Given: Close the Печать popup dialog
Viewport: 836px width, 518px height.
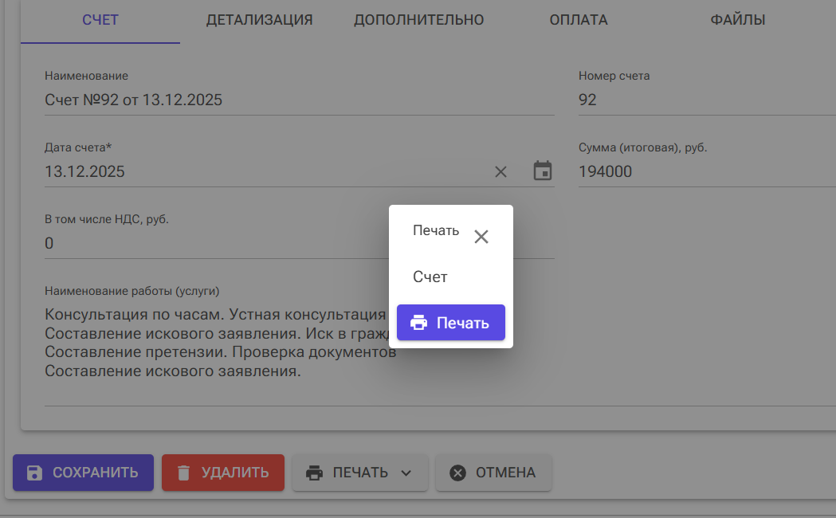Looking at the screenshot, I should click(481, 237).
